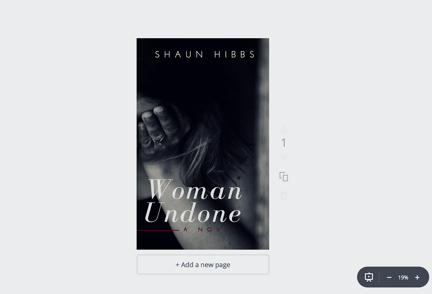Click the ring on the finger
Viewport: 432px width, 294px height.
(x=157, y=141)
